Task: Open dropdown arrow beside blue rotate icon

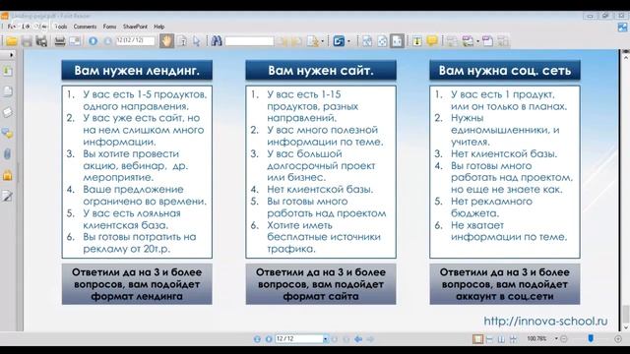Action: coord(348,41)
